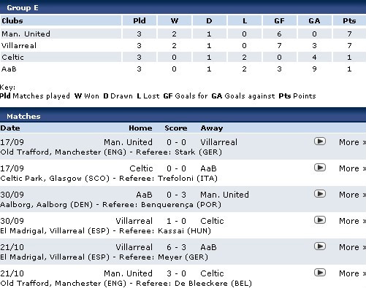
Task: Select AaB in the standings table
Action: pos(9,69)
